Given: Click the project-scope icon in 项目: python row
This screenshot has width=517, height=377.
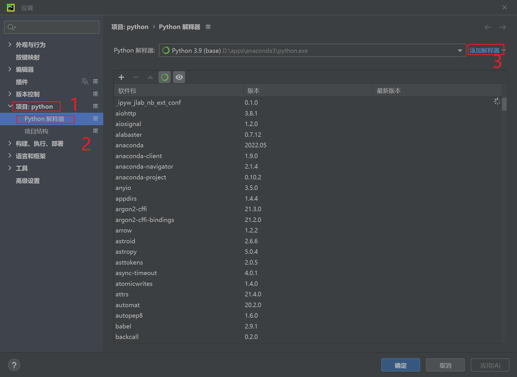Looking at the screenshot, I should tap(96, 106).
